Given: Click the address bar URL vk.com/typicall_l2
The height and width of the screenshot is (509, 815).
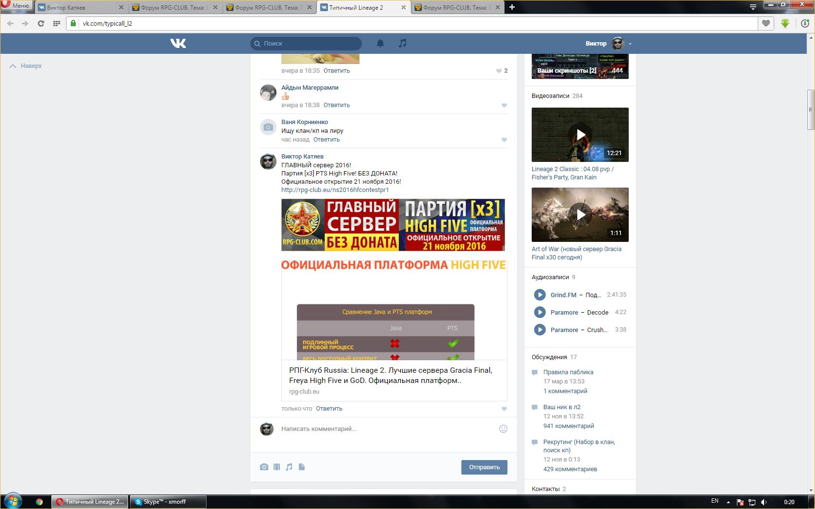Looking at the screenshot, I should [107, 23].
